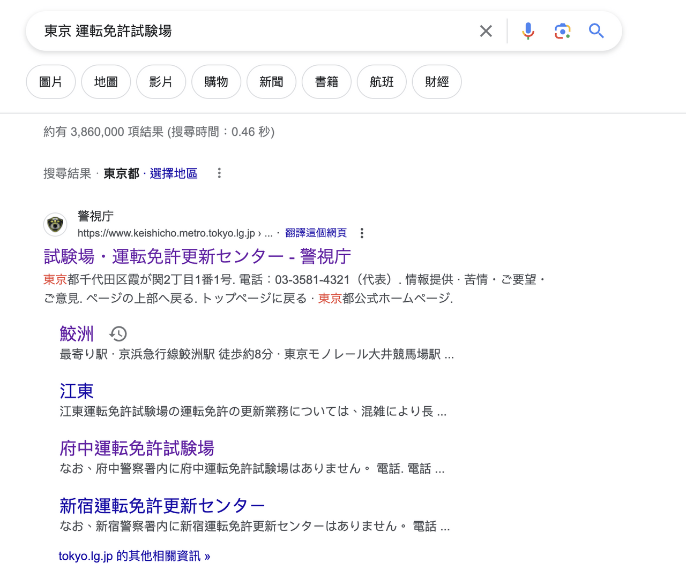Viewport: 686px width, 579px height.
Task: Click the result count text 約有 3,860,000 項結果
Action: click(x=103, y=132)
